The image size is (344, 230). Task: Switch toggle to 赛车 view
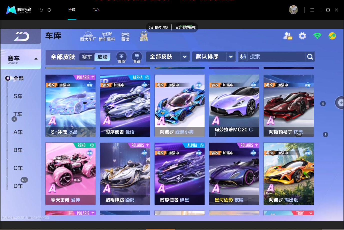(x=87, y=57)
